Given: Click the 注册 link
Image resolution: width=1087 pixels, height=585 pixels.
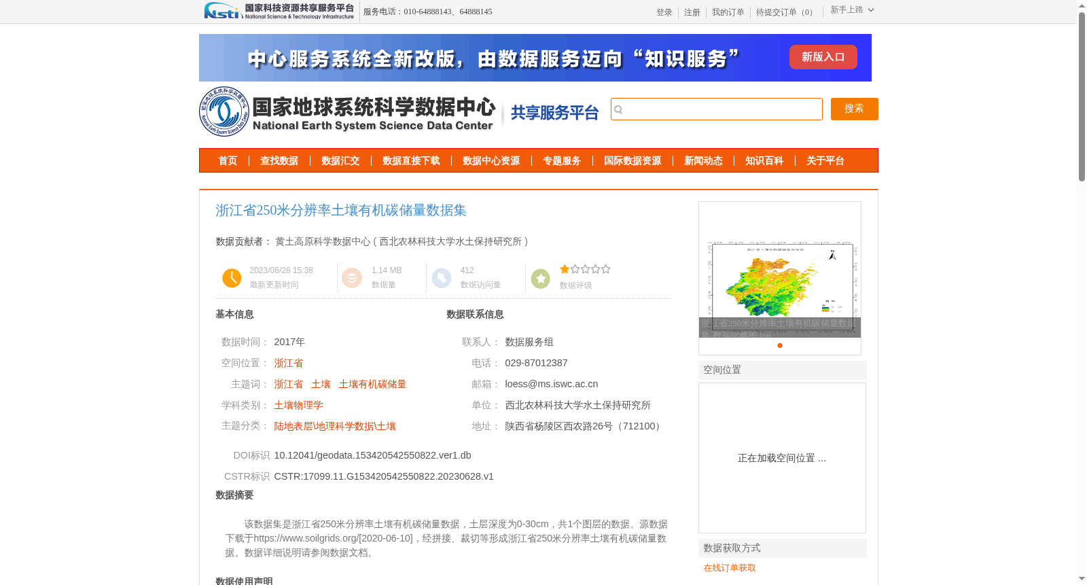Looking at the screenshot, I should pos(692,12).
